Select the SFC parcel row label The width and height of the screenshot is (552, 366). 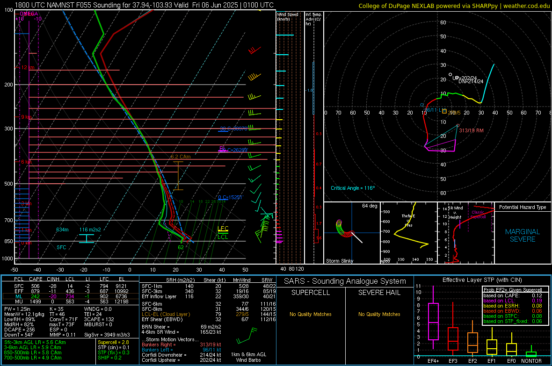tap(19, 286)
